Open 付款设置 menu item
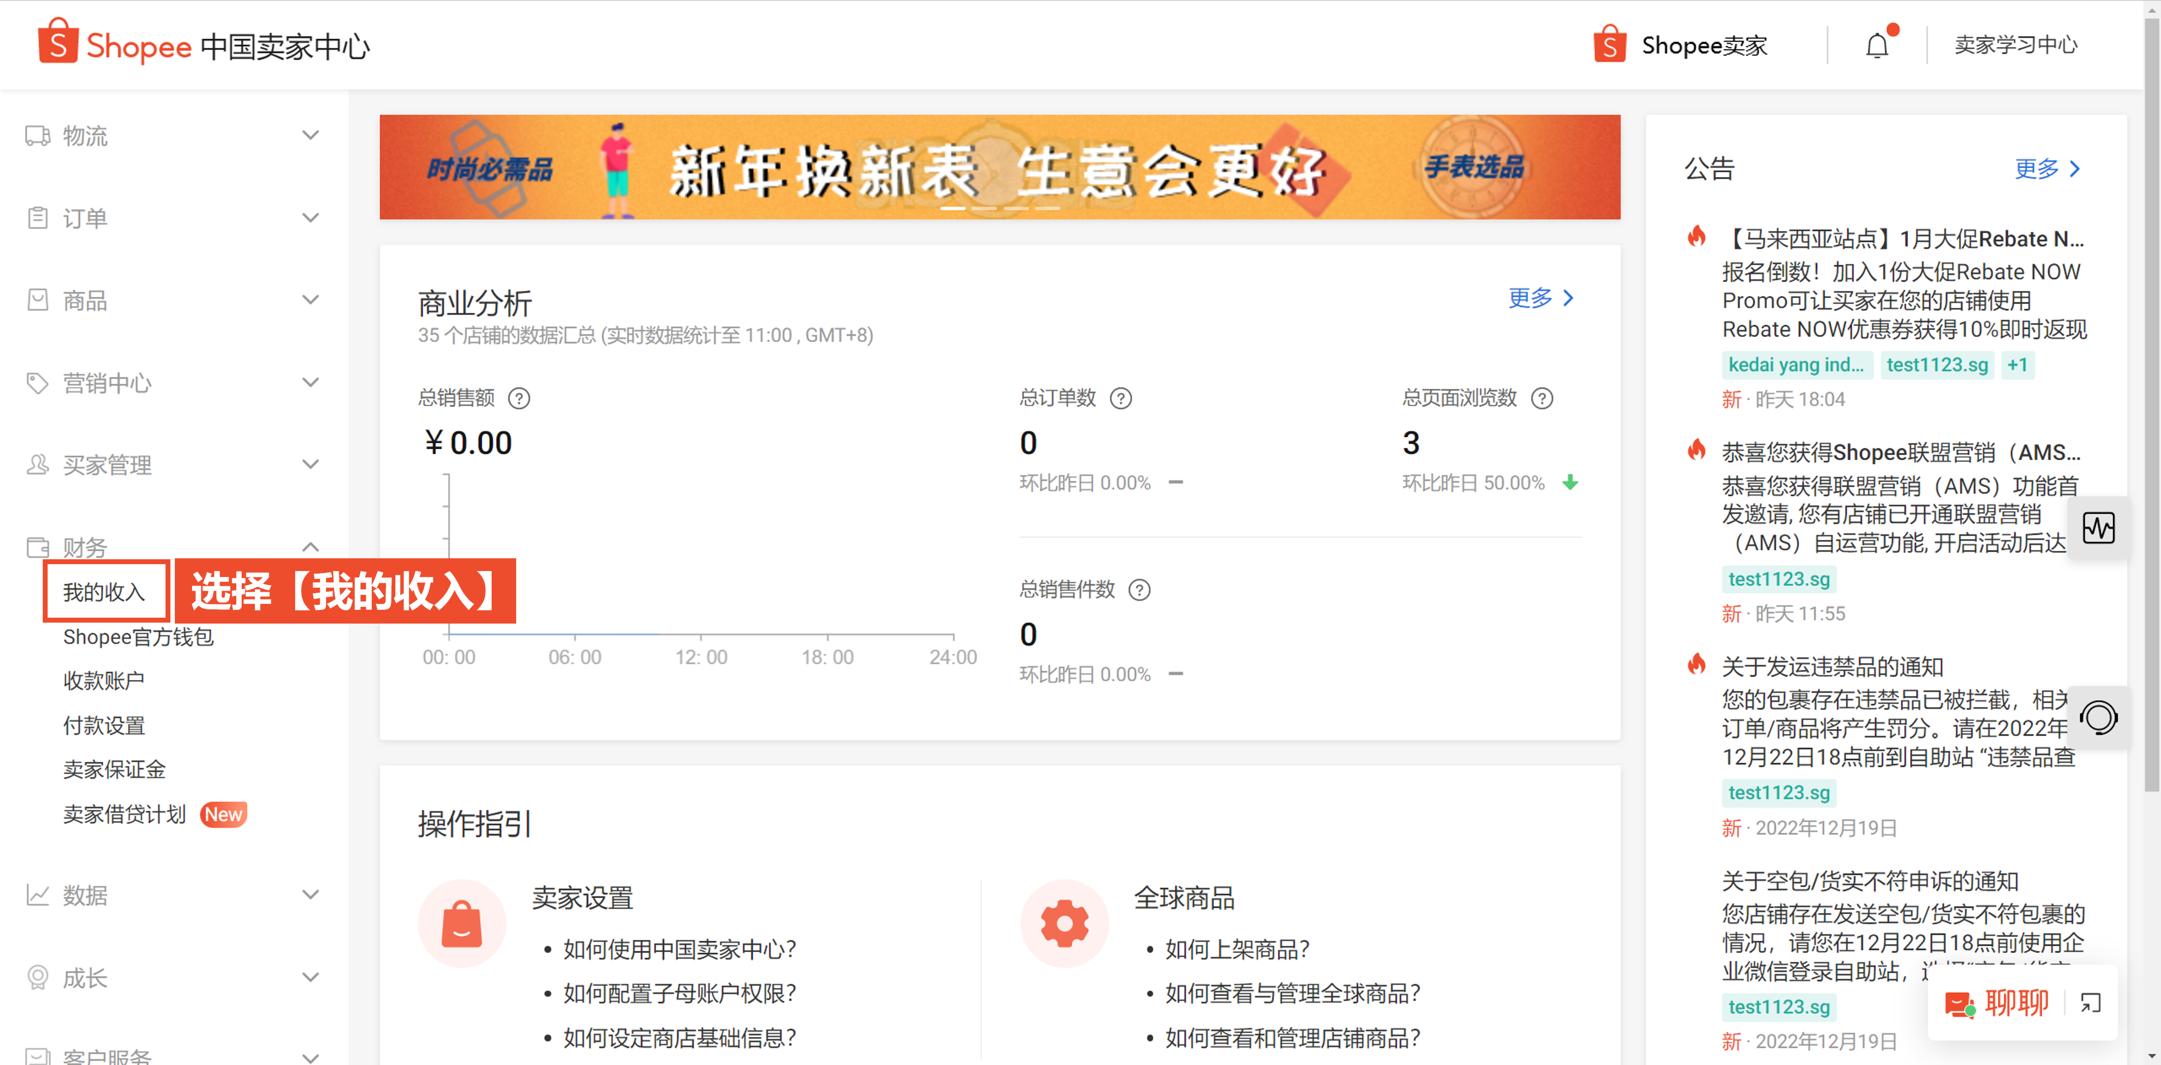 pyautogui.click(x=104, y=725)
